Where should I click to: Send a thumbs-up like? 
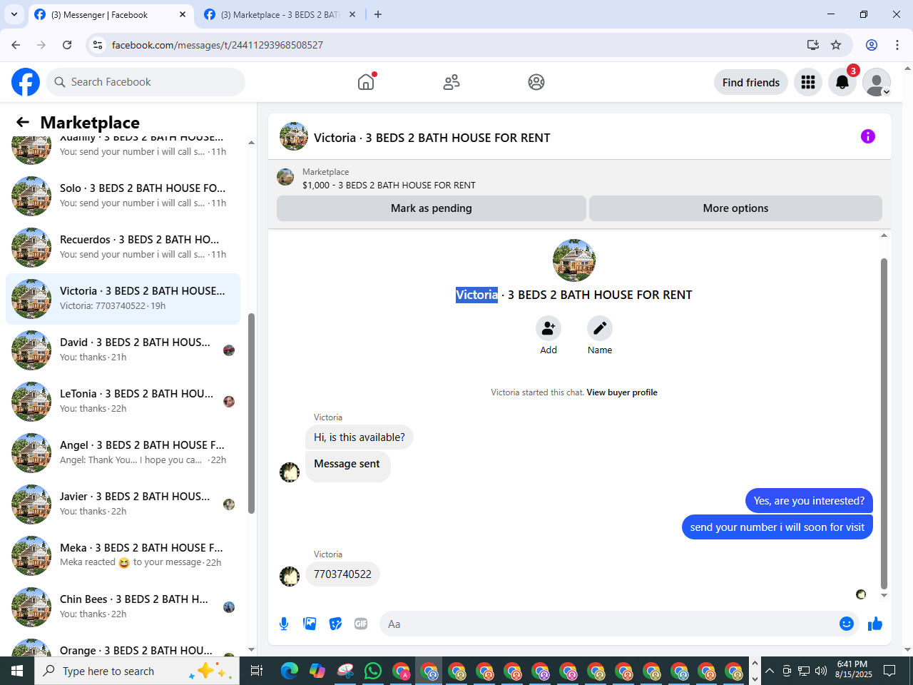(x=875, y=624)
